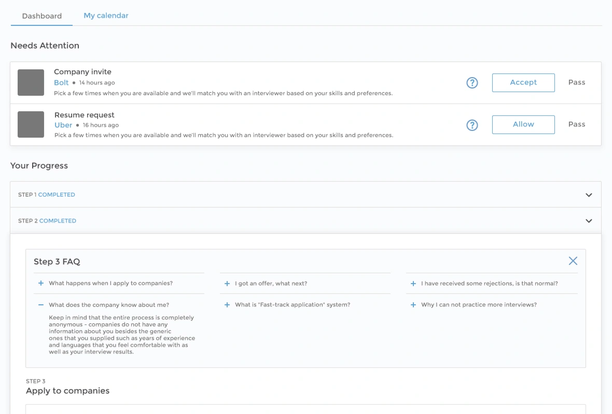Close the Step 3 FAQ panel
The image size is (612, 414).
(x=573, y=261)
